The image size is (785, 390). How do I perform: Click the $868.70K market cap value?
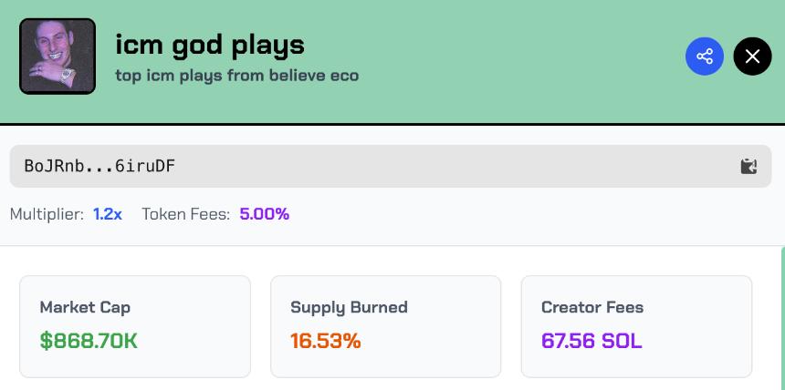(x=89, y=341)
